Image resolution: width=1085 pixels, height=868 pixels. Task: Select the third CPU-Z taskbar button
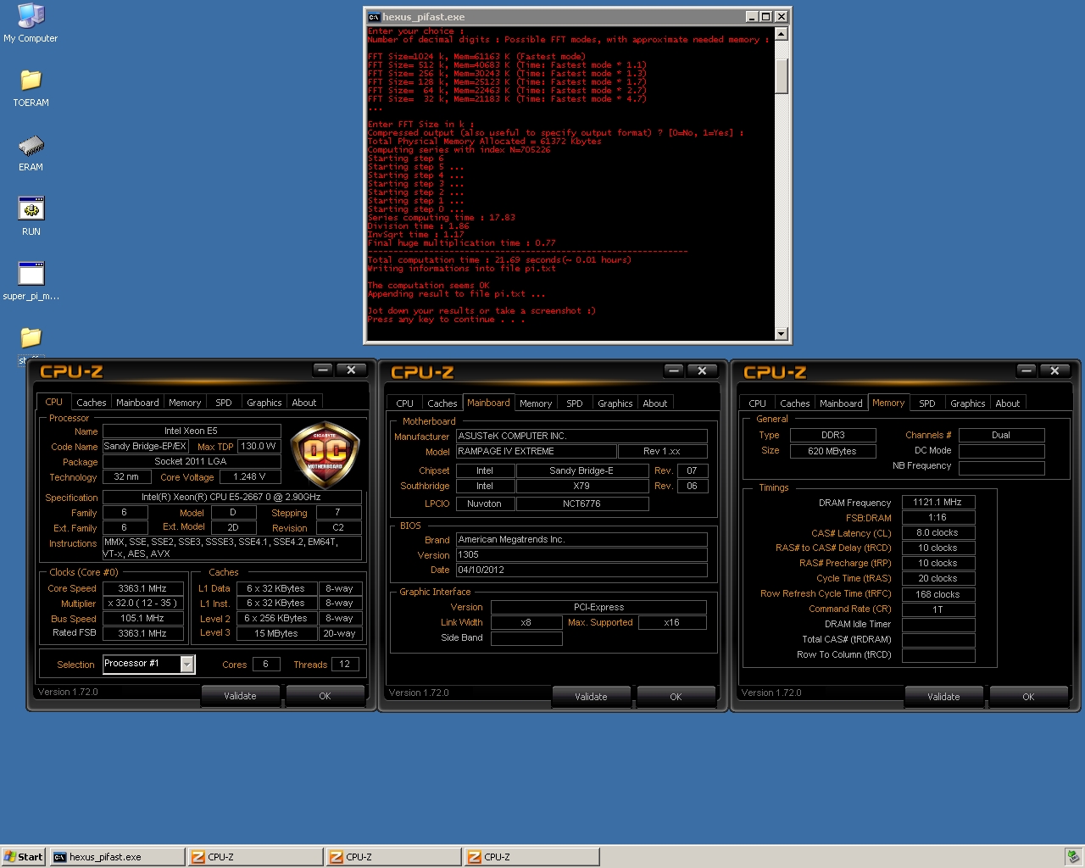coord(531,857)
